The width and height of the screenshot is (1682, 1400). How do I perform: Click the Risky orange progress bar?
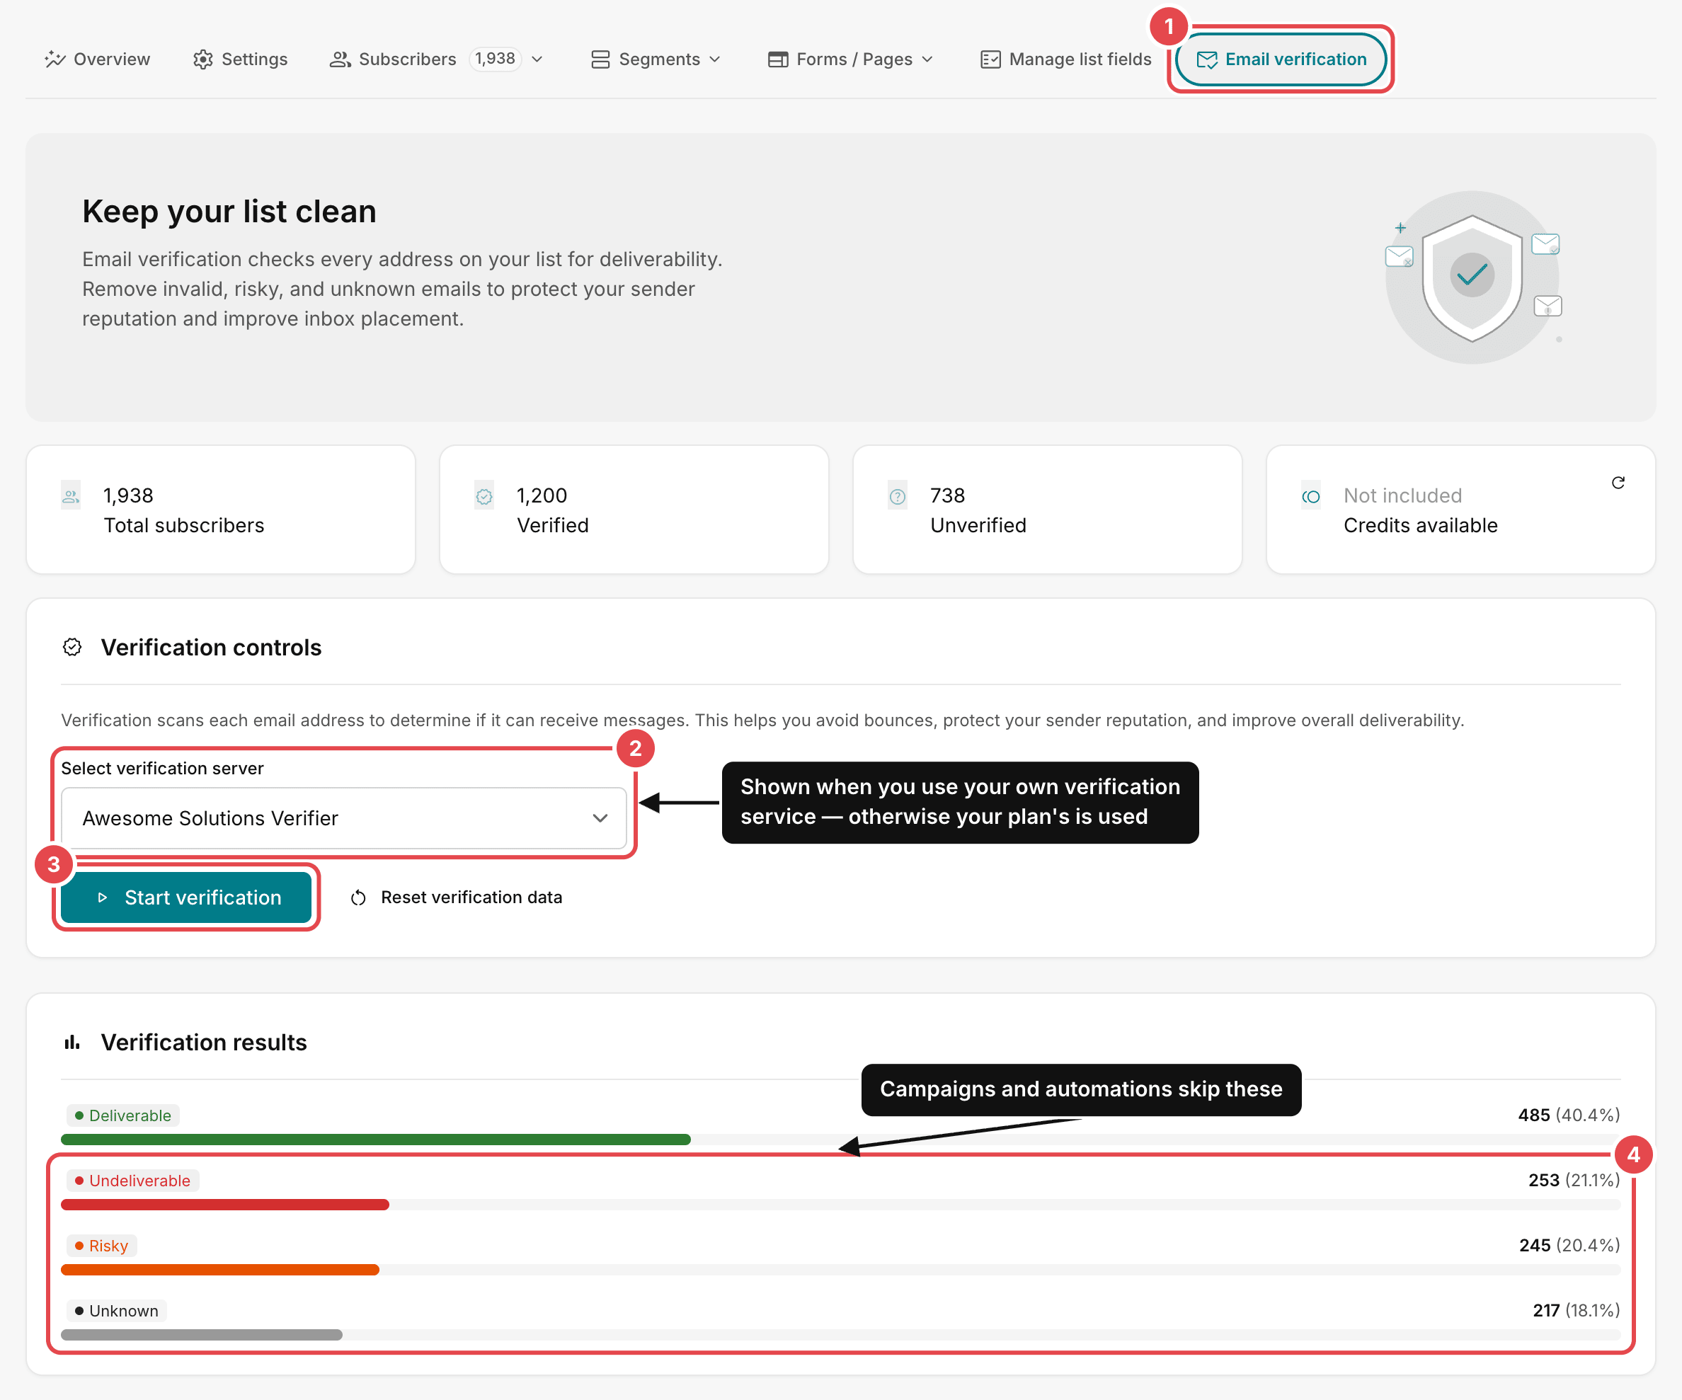[x=220, y=1268]
